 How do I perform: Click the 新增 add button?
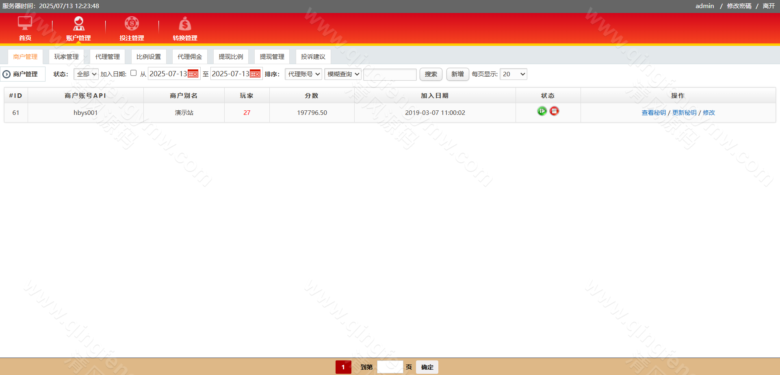pyautogui.click(x=457, y=74)
